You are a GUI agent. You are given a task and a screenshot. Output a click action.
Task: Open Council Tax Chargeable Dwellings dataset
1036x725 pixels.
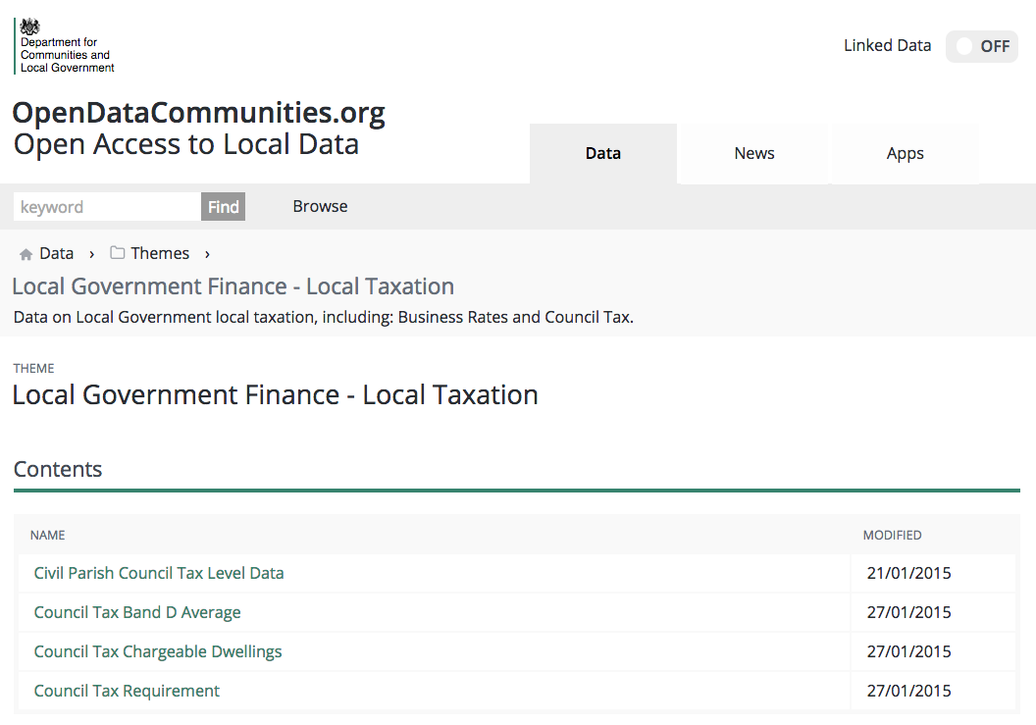click(158, 651)
